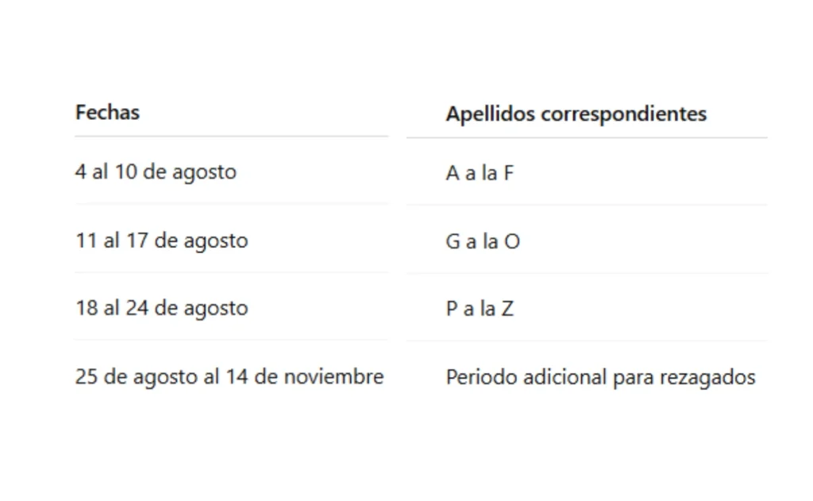Click the number 18 in third row
Screen dimensions: 813x501
point(87,308)
